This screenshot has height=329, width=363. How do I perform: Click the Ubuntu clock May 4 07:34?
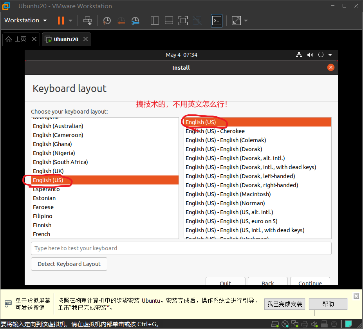point(181,55)
